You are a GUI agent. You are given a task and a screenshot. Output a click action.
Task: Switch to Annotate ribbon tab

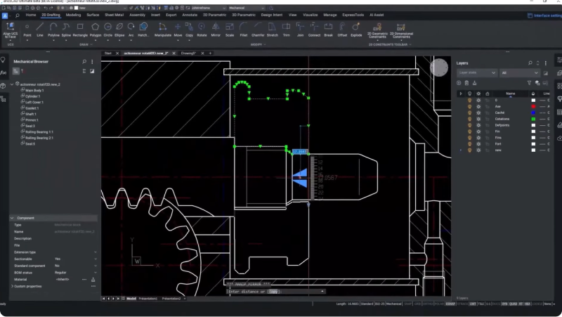point(190,15)
